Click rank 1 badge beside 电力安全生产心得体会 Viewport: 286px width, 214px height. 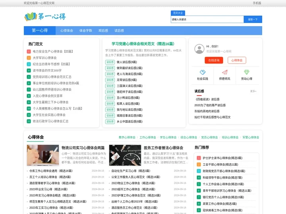(x=29, y=52)
